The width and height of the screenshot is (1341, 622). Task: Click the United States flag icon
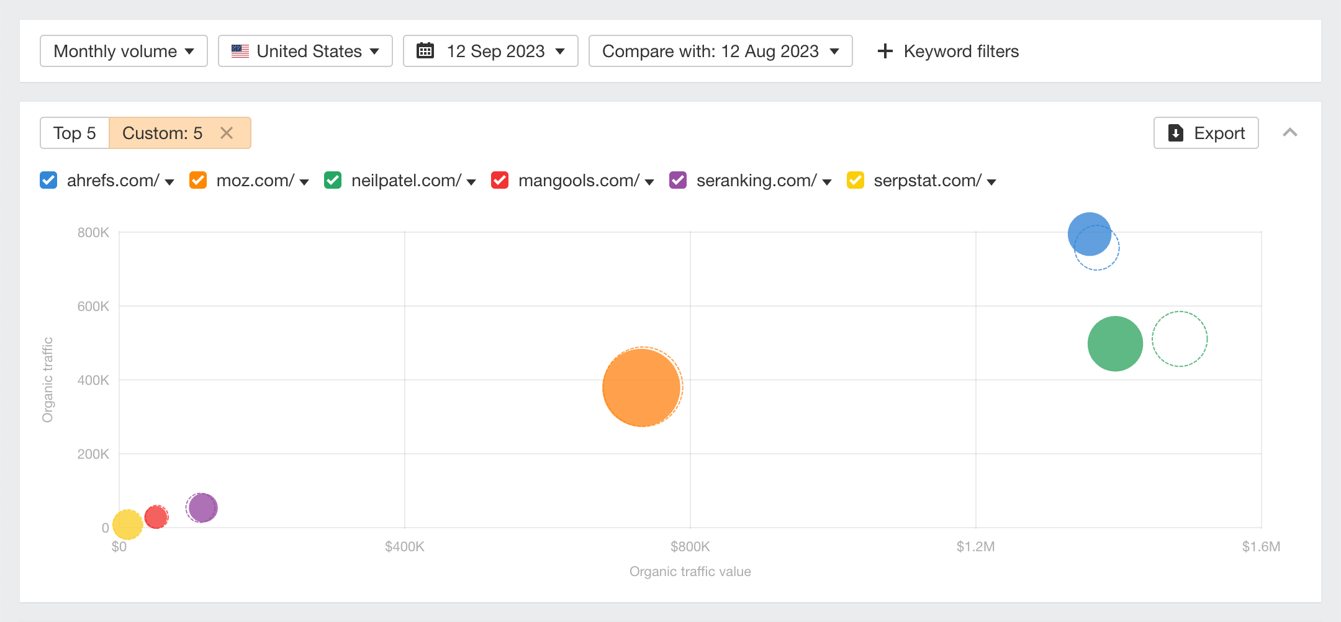pyautogui.click(x=240, y=51)
